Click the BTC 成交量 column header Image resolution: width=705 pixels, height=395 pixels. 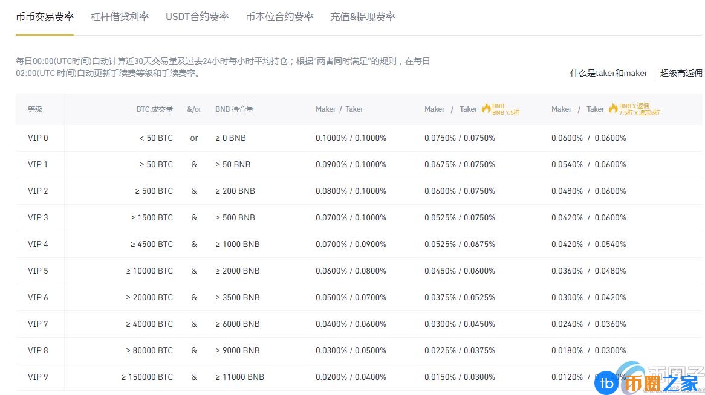(x=155, y=109)
